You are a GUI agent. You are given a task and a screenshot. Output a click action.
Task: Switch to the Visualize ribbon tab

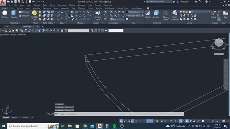point(36,8)
